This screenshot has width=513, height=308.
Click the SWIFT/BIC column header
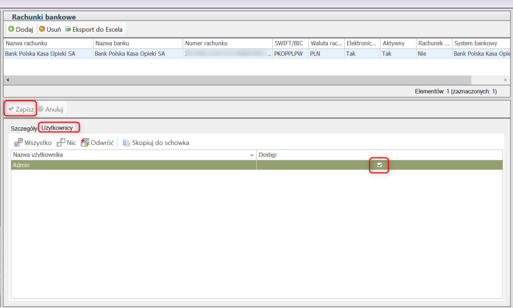[x=290, y=43]
